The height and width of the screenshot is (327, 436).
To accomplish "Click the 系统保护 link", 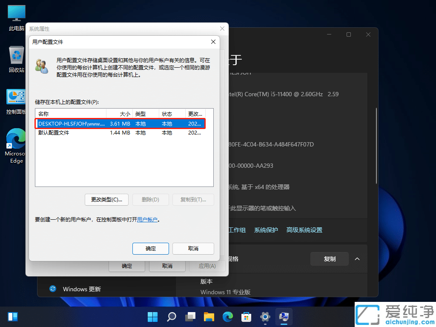I will pos(266,229).
